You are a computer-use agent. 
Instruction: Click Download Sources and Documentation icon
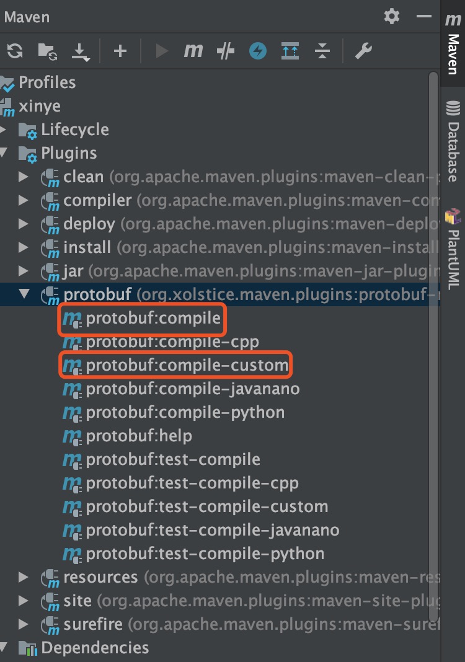coord(81,51)
